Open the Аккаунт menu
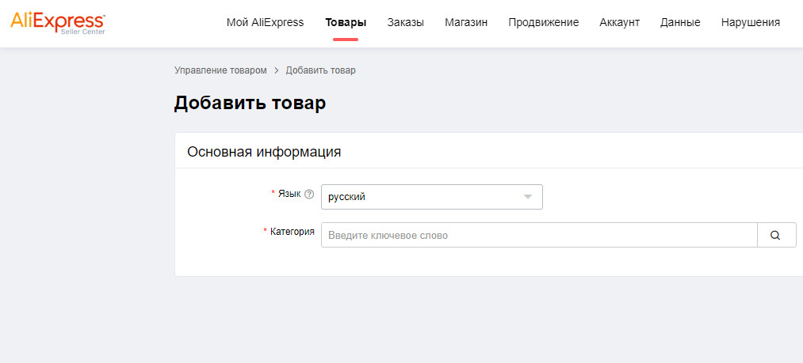The image size is (803, 363). click(x=619, y=22)
